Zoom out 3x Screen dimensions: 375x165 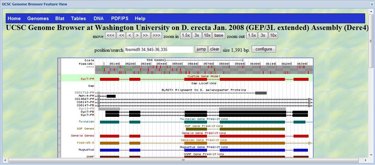pyautogui.click(x=263, y=35)
